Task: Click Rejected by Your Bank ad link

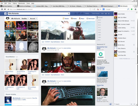Action: tap(102, 48)
